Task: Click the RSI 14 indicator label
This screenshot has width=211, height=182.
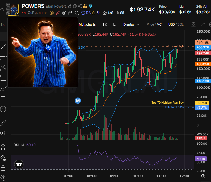Action: pyautogui.click(x=19, y=145)
